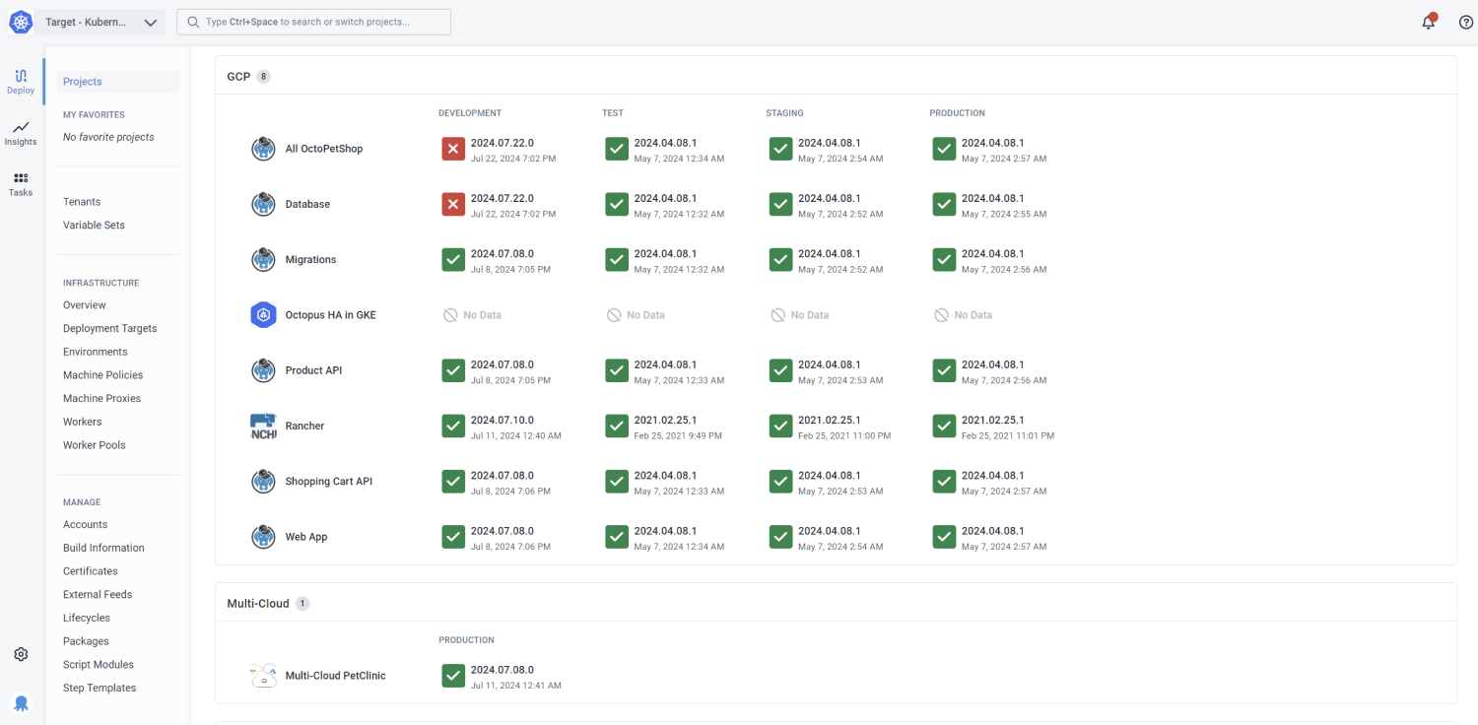Image resolution: width=1478 pixels, height=725 pixels.
Task: Click the Kubernetes logo in the top bar
Action: click(x=20, y=21)
